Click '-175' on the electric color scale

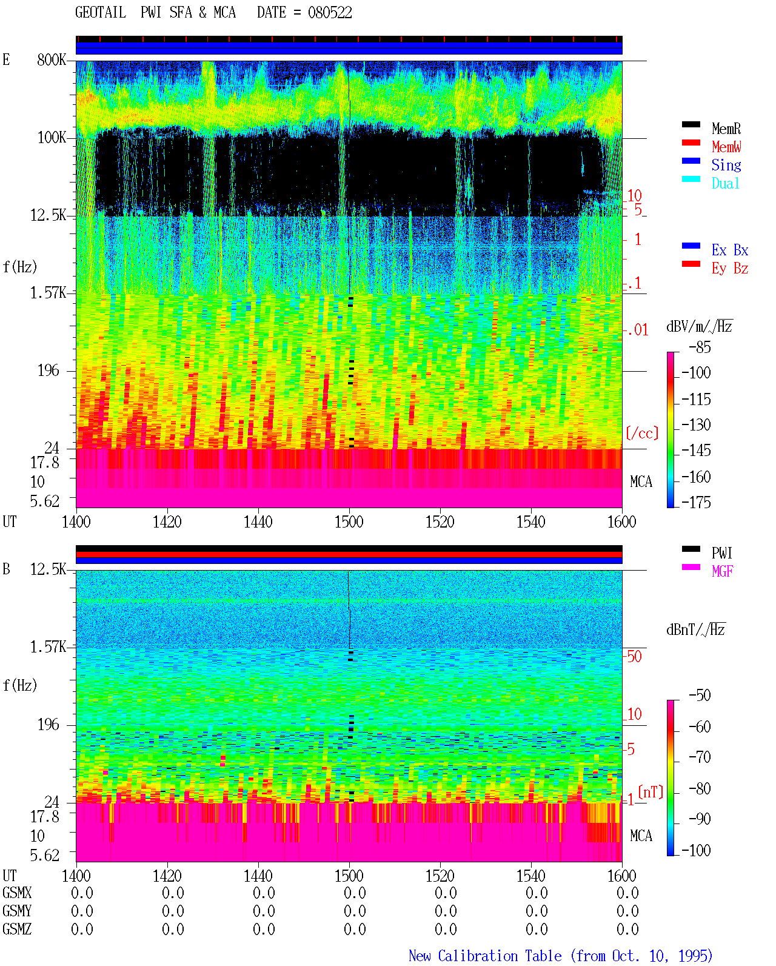coord(696,503)
